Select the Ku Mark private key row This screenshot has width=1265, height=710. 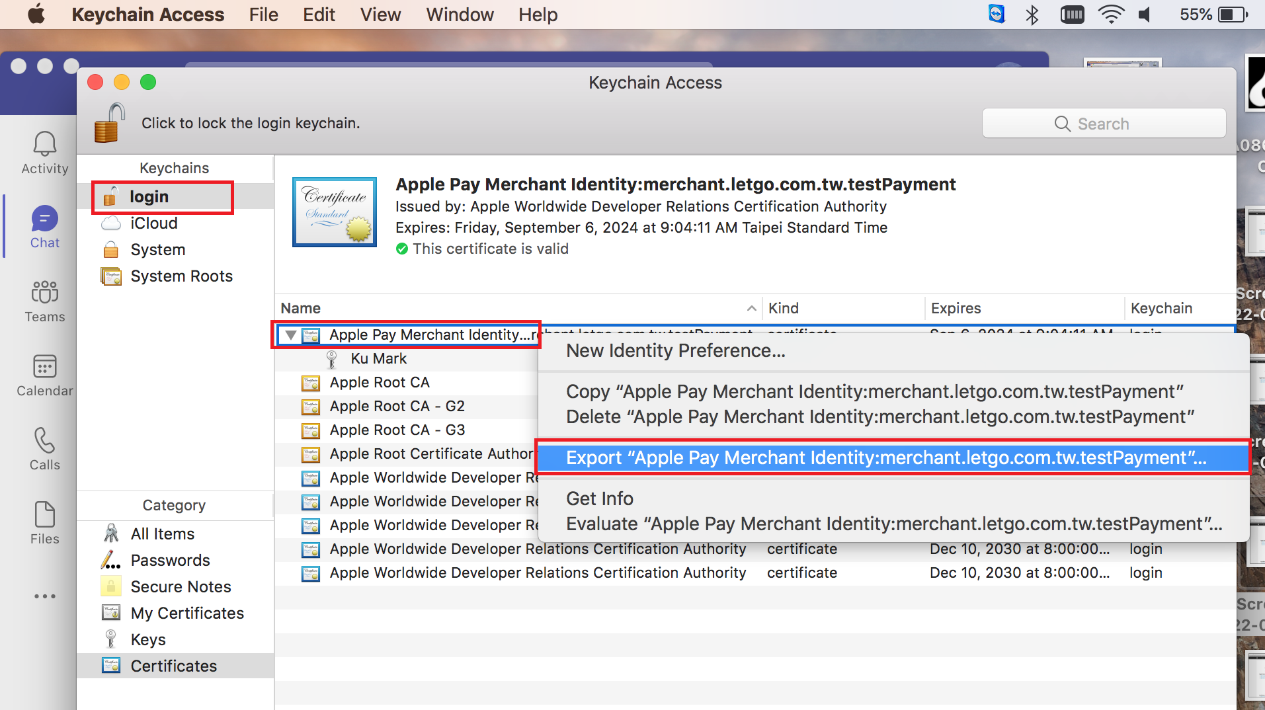378,358
